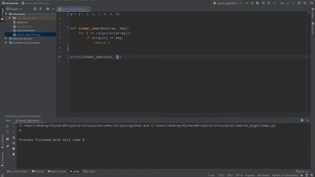Collapse the structures root folder
Screen dimensions: 315x177
6,14
